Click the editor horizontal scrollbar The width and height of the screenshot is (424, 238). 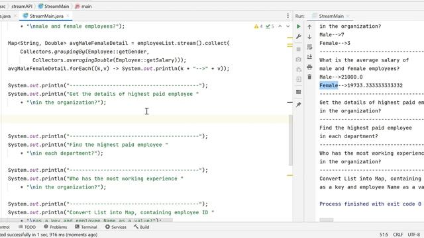(87, 220)
